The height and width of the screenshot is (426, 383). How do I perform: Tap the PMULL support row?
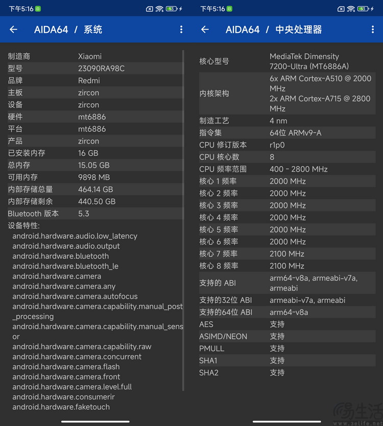[x=288, y=348]
